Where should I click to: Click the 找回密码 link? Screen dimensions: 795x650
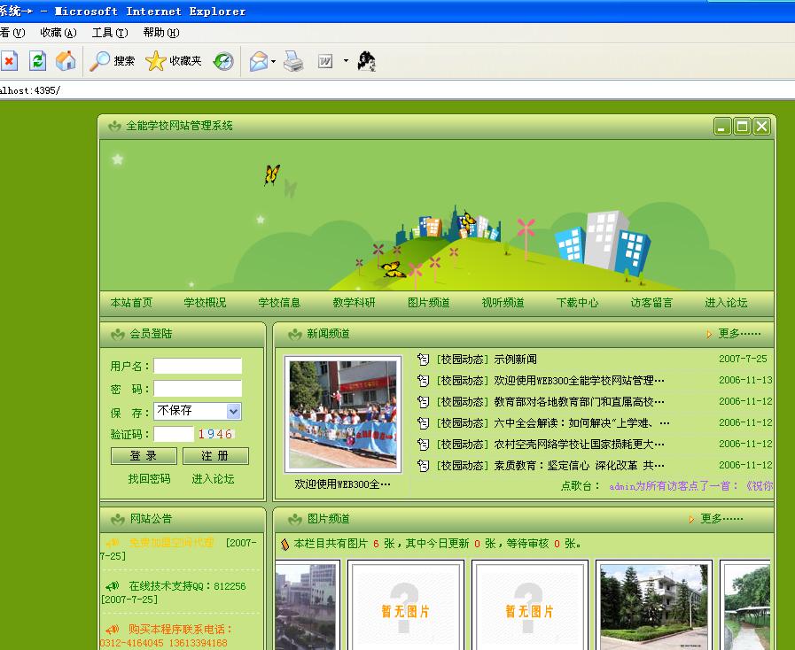[x=149, y=479]
